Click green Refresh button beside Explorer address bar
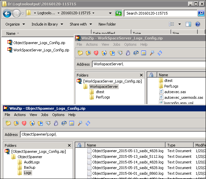The image size is (206, 179). pos(118,13)
